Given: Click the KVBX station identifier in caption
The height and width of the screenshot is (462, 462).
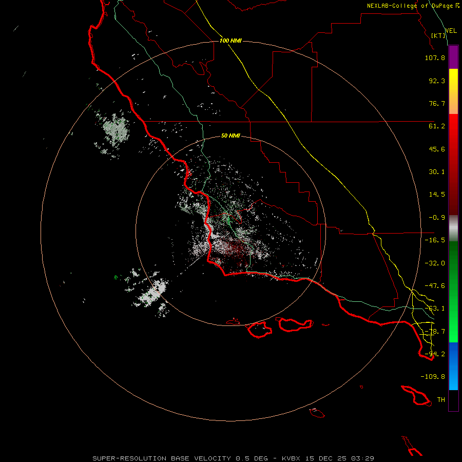Looking at the screenshot, I should 291,458.
